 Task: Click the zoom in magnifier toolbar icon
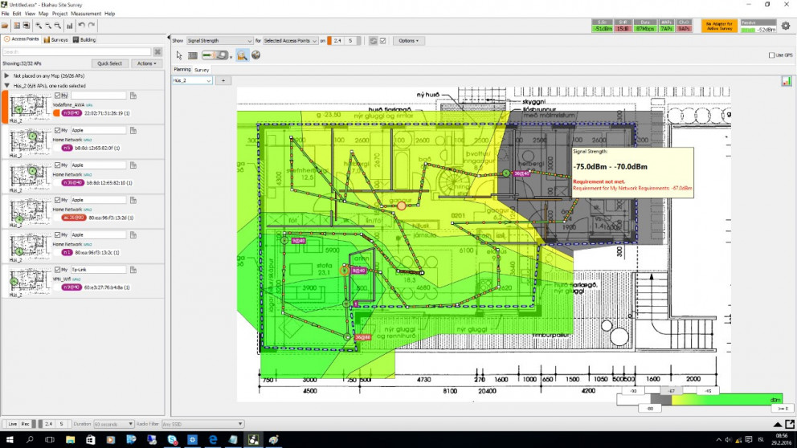(39, 26)
